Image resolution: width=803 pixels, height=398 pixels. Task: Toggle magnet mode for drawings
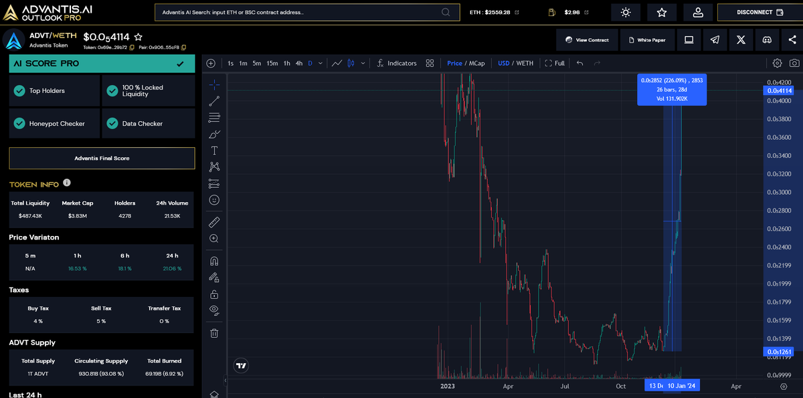click(214, 261)
